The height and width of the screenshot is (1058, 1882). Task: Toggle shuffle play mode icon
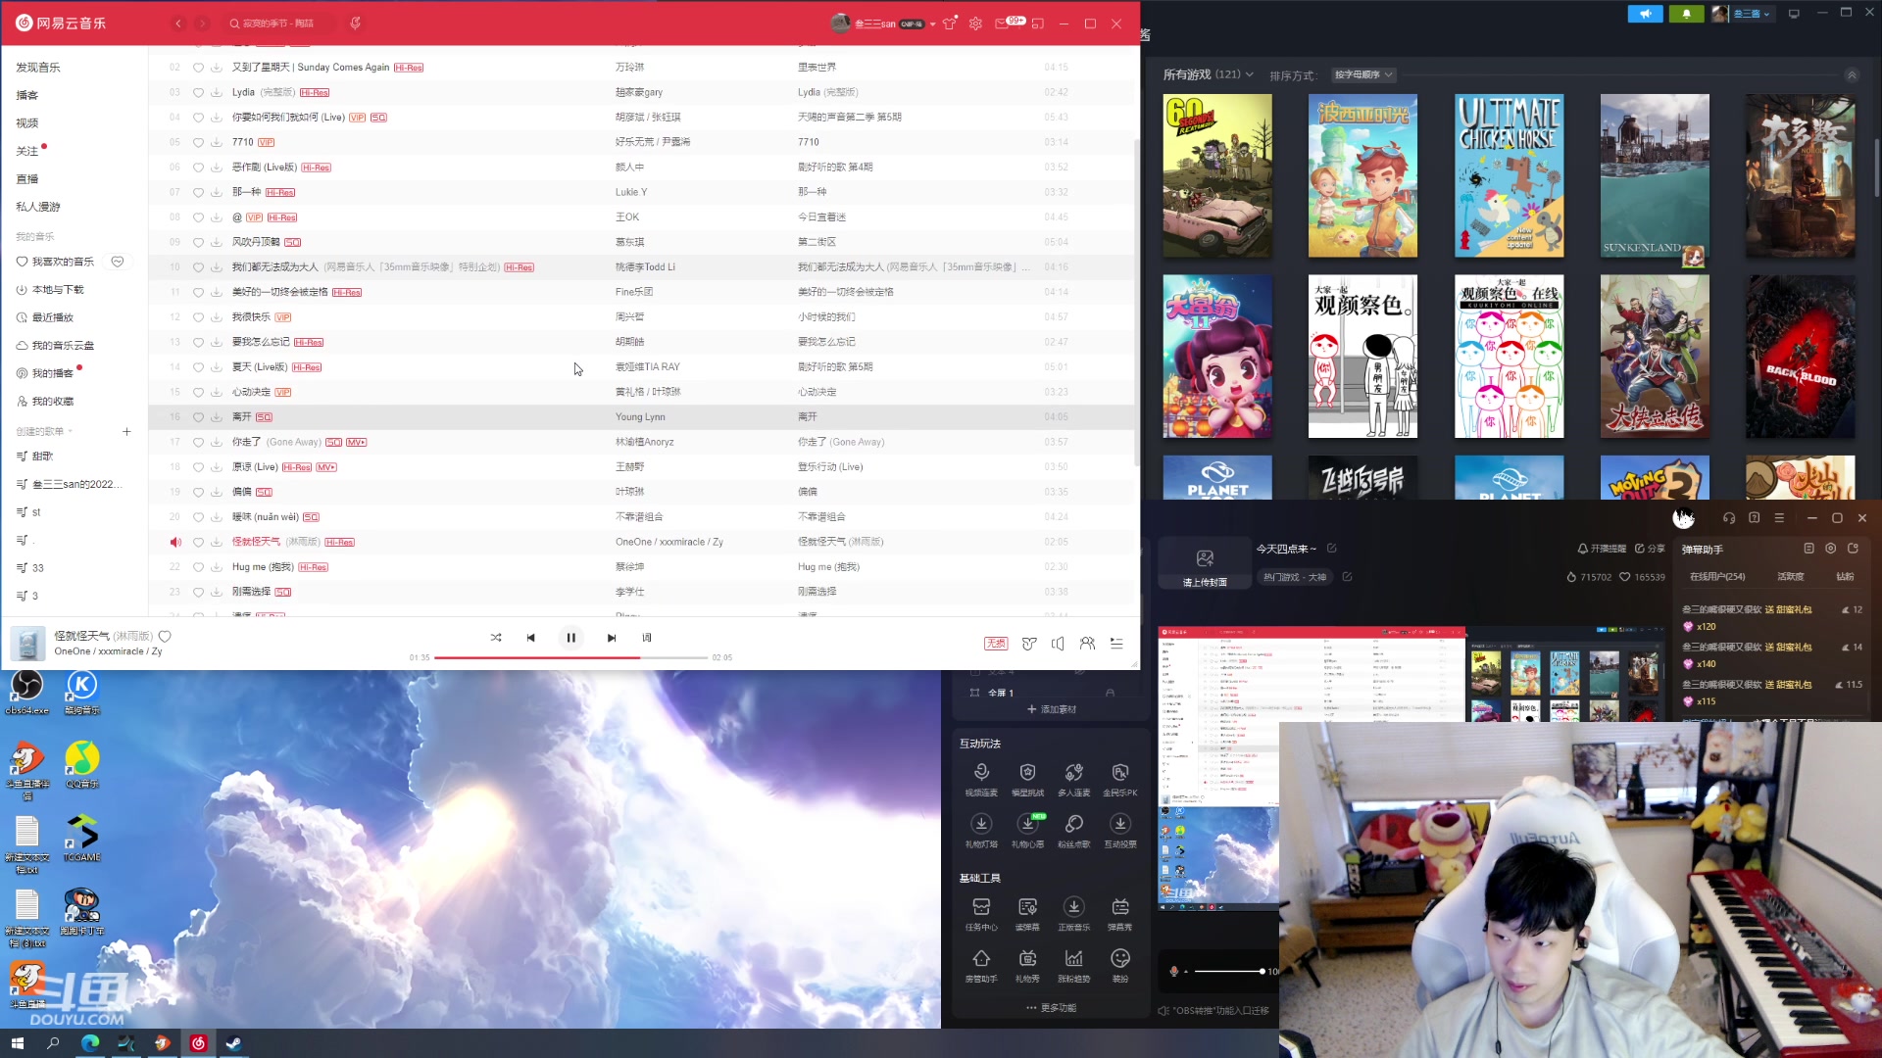pos(496,638)
